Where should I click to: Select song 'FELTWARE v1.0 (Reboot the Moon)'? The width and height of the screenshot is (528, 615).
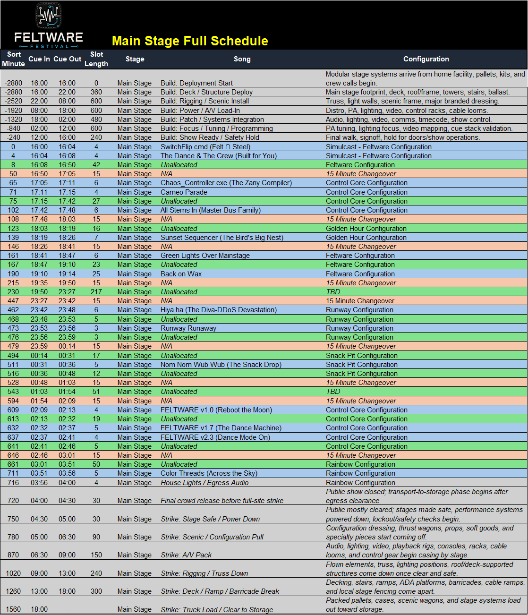click(x=216, y=410)
